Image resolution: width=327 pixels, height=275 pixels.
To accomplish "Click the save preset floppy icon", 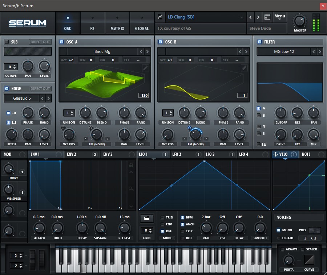I will 160,17.
